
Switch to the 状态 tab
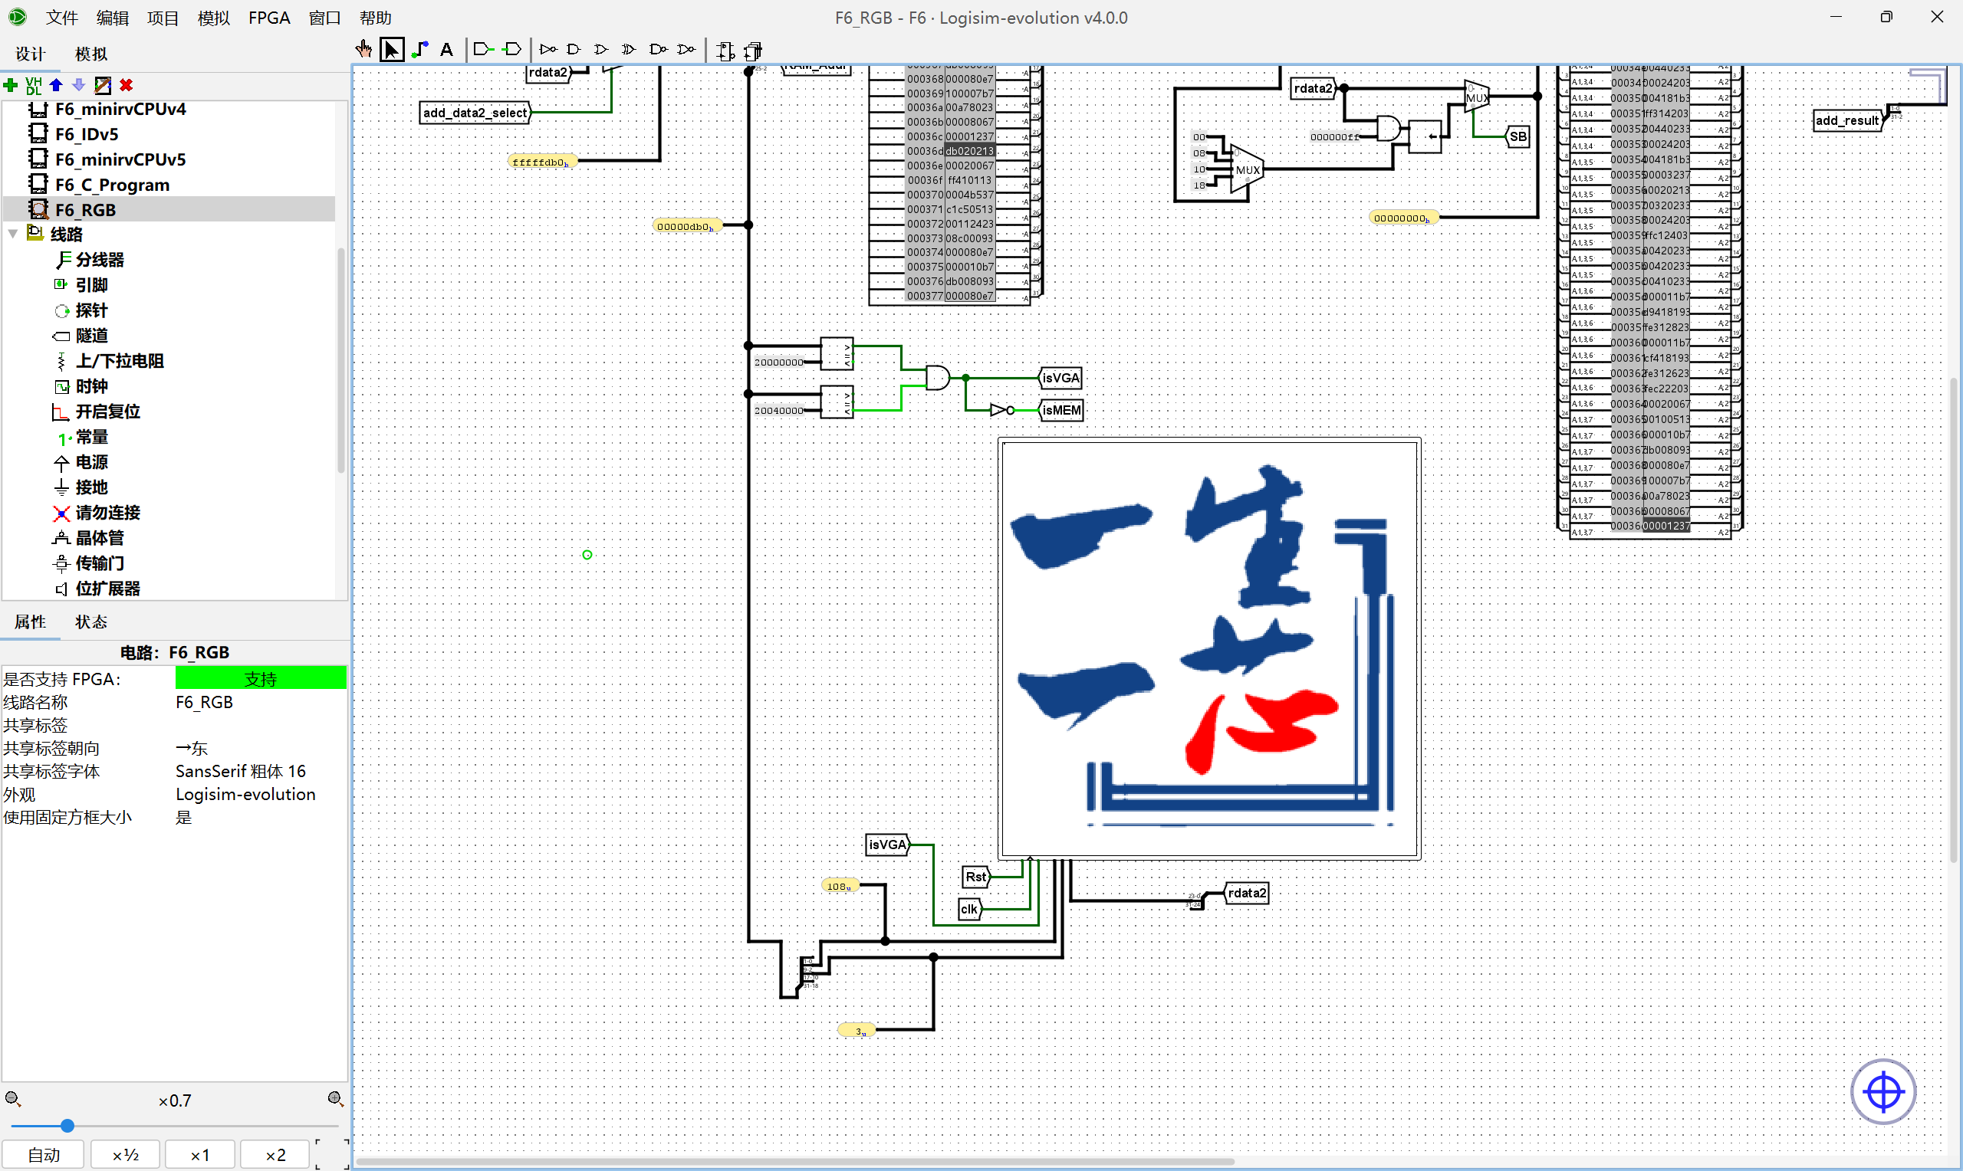click(90, 622)
